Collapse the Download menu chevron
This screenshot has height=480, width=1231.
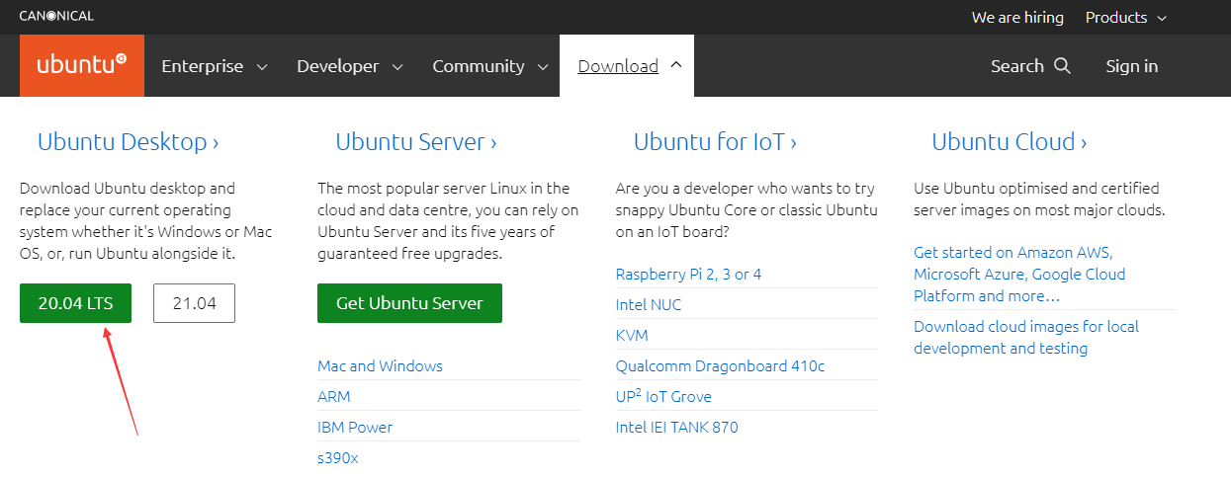pos(676,65)
